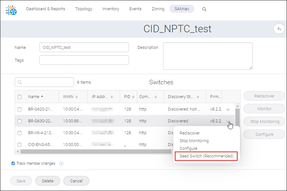Open the global search magnifier icon
Screen dimensions: 287x191
tap(204, 9)
